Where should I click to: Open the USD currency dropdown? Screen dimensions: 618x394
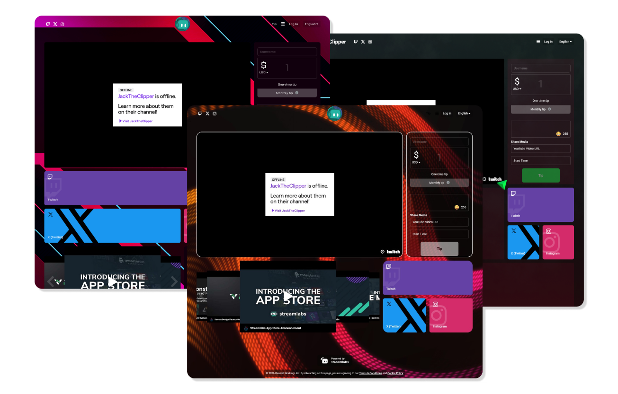click(x=415, y=163)
